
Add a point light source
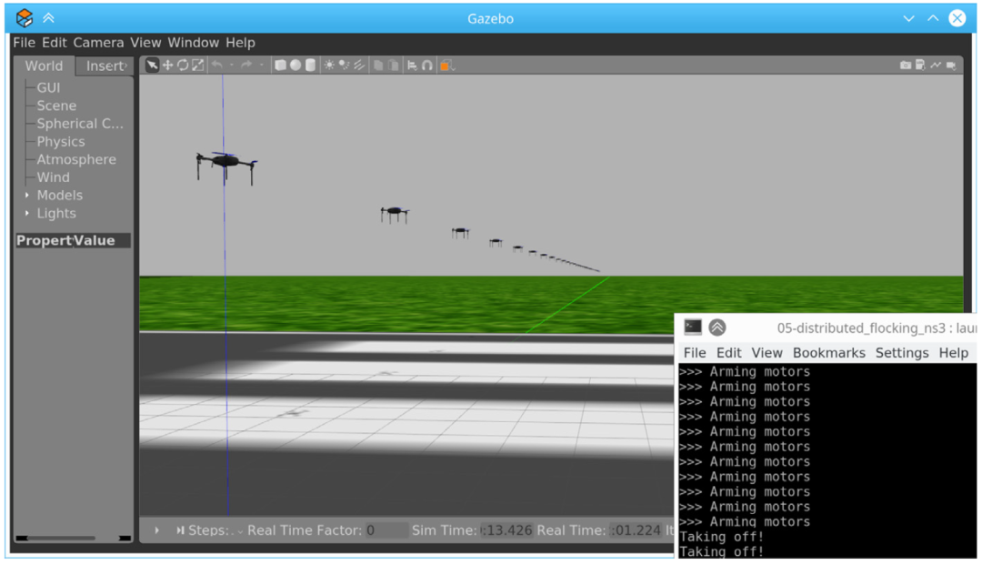(329, 66)
